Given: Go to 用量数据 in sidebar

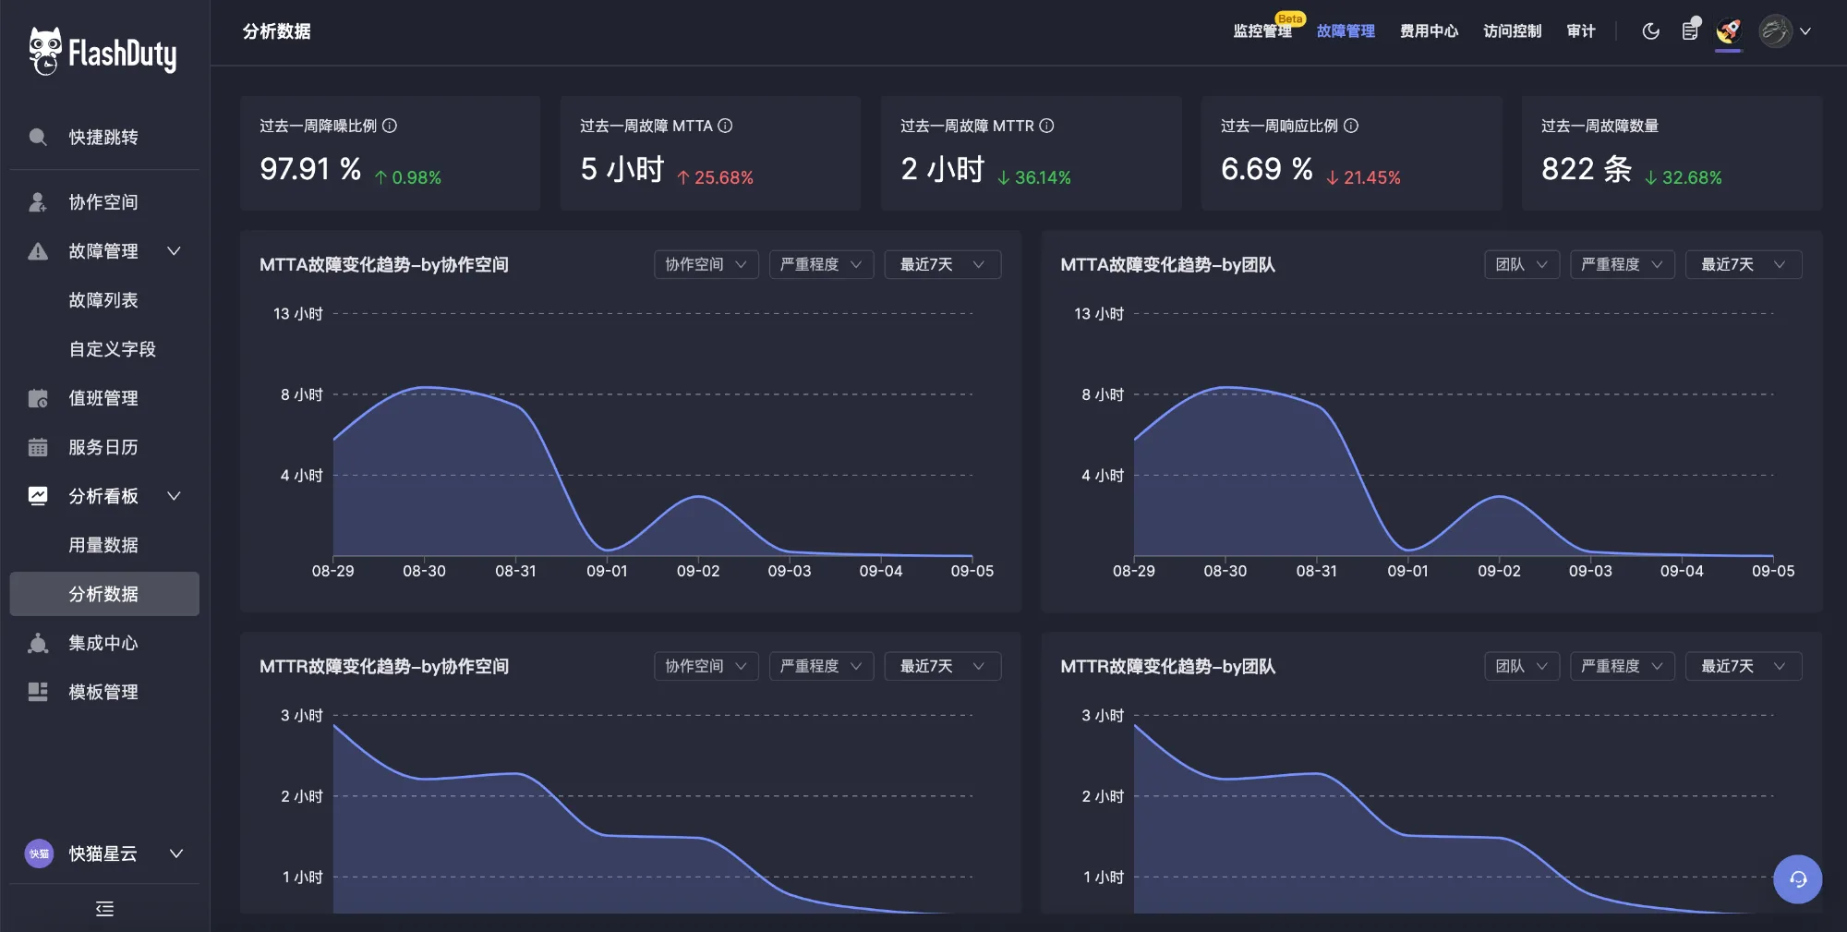Looking at the screenshot, I should [x=104, y=545].
